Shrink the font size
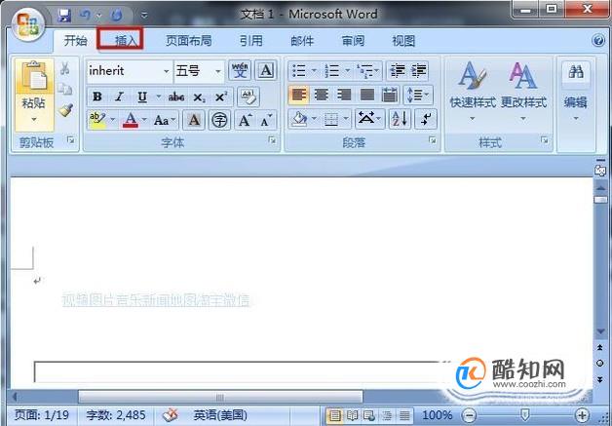The height and width of the screenshot is (426, 612). [x=266, y=120]
